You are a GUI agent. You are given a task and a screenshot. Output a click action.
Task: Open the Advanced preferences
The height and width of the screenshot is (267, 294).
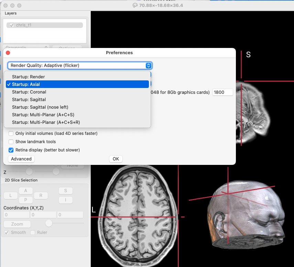coord(21,159)
